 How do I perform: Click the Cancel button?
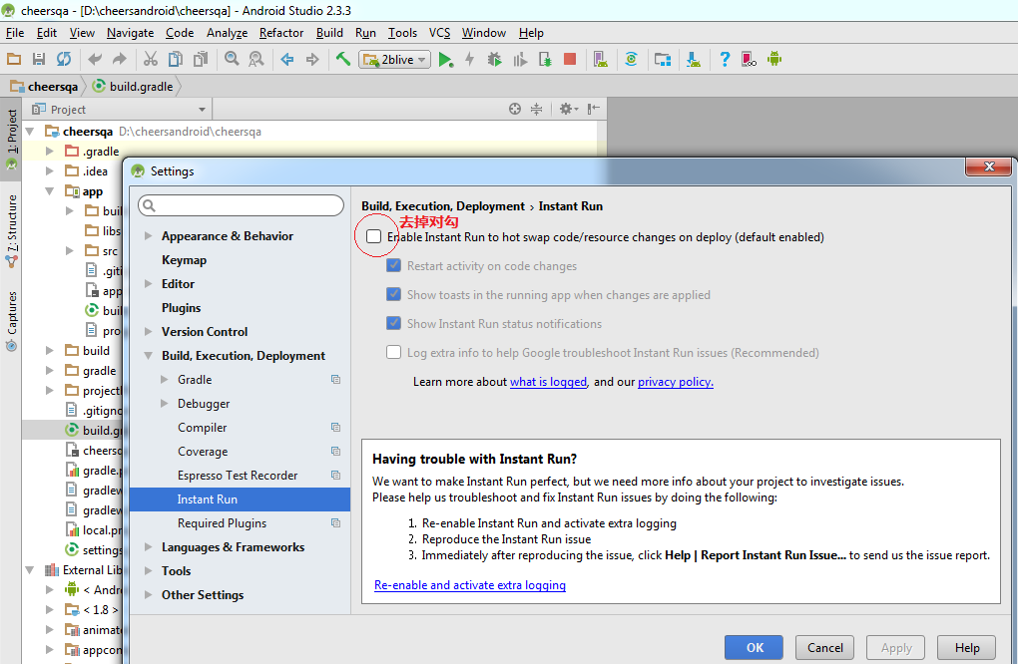coord(825,647)
